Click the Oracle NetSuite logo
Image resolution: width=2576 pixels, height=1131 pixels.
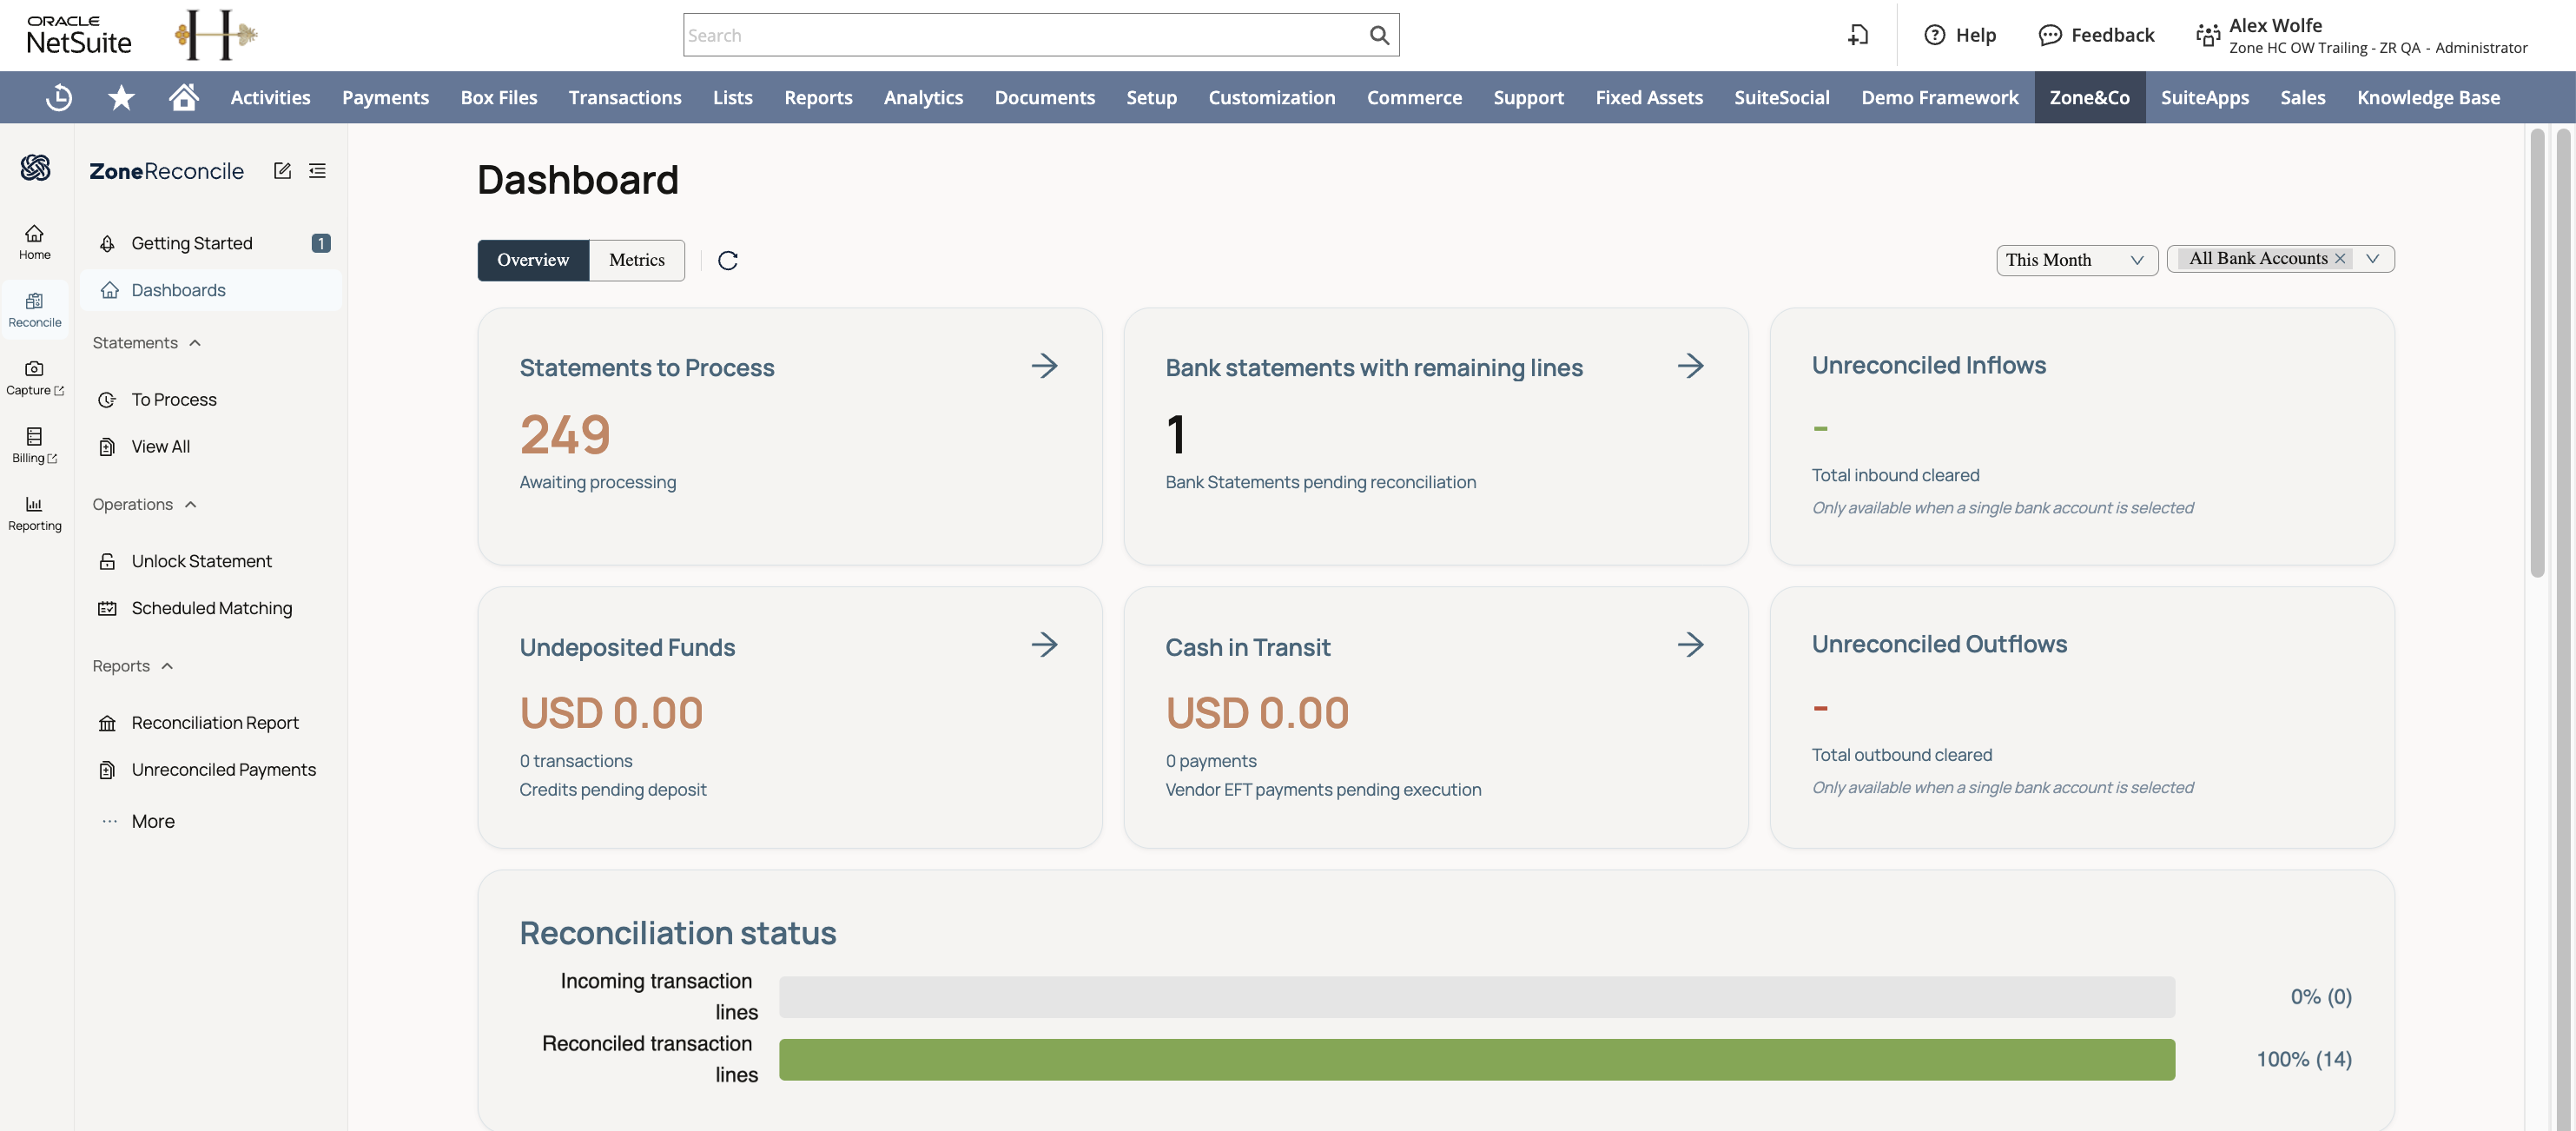[x=79, y=35]
